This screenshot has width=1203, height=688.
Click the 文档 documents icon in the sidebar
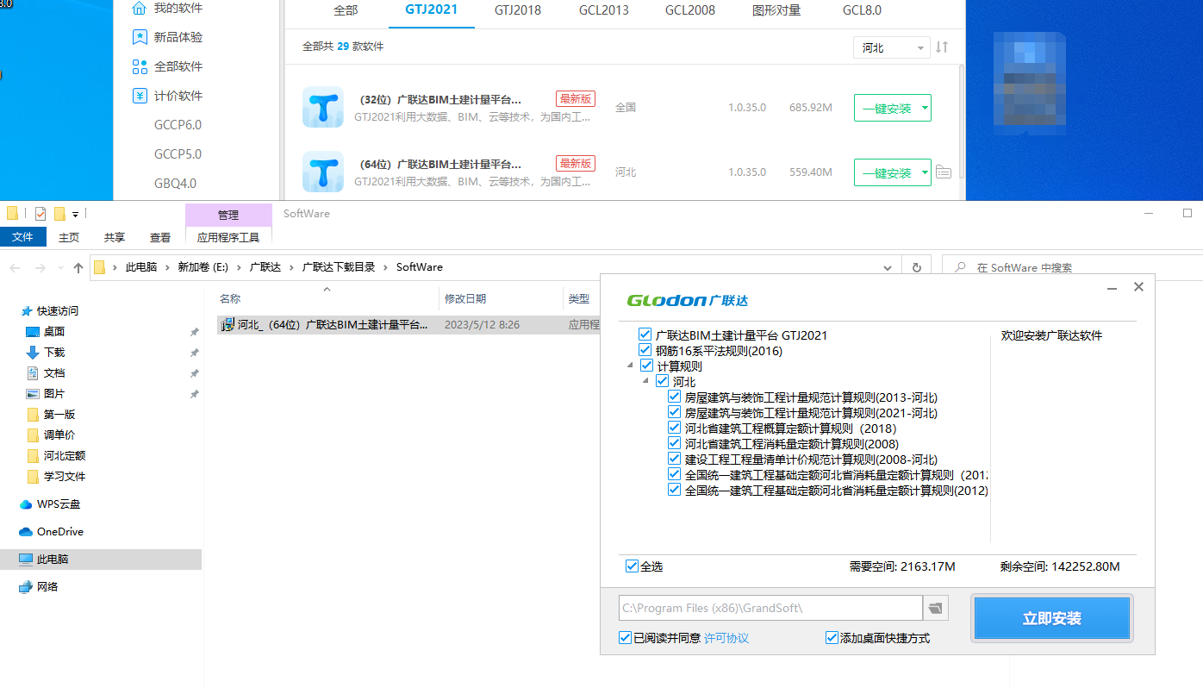33,373
